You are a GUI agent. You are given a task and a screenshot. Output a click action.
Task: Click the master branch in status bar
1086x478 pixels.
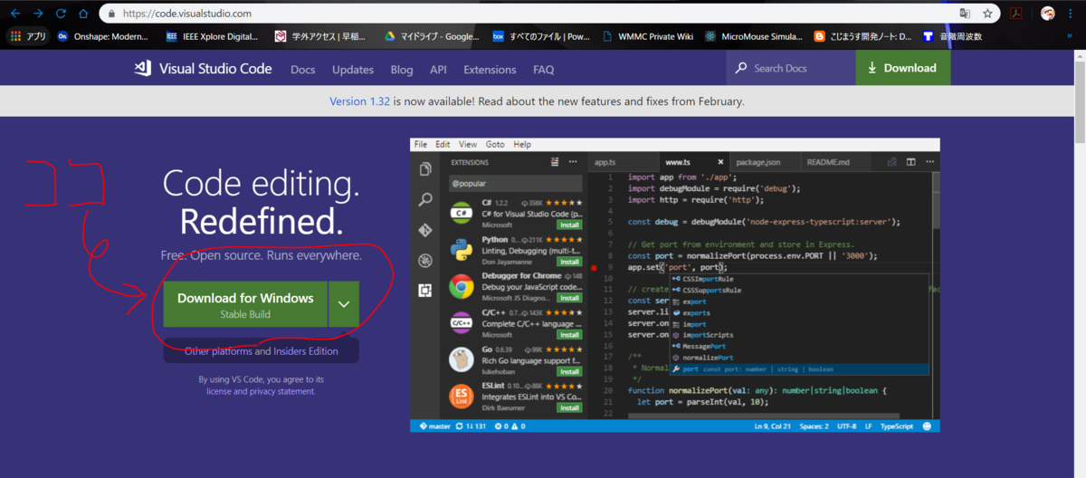coord(434,425)
